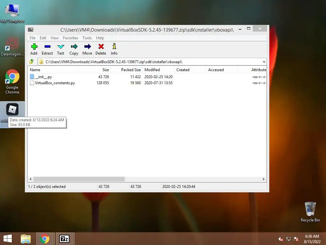The image size is (326, 245).
Task: Select Google Chrome desktop shortcut
Action: (12, 82)
